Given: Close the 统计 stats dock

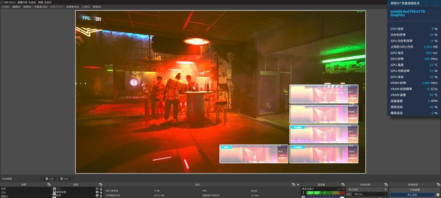Looking at the screenshot, I should [x=298, y=185].
